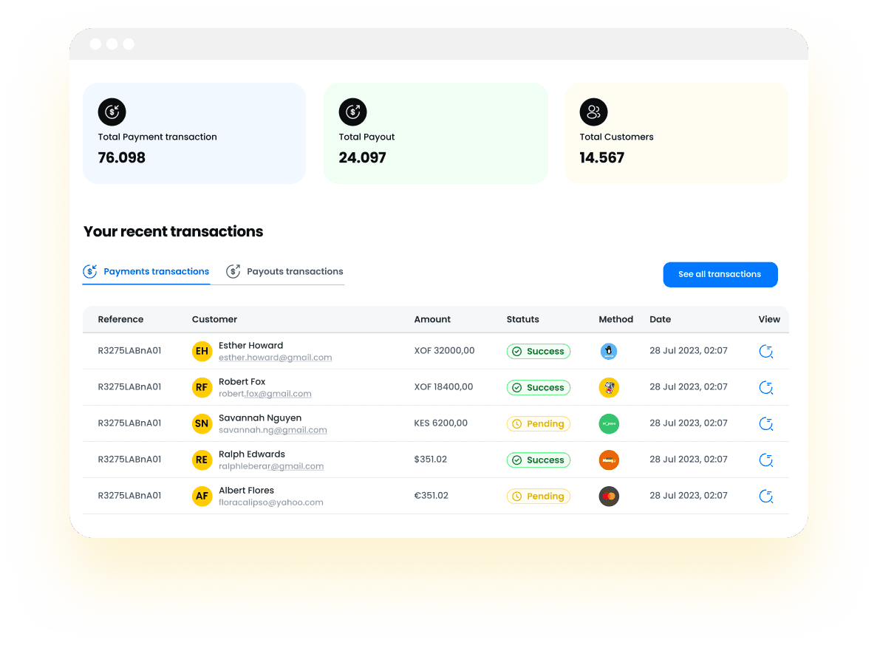This screenshot has height=648, width=877.
Task: Open view details for Albert Flores' transaction
Action: tap(765, 497)
